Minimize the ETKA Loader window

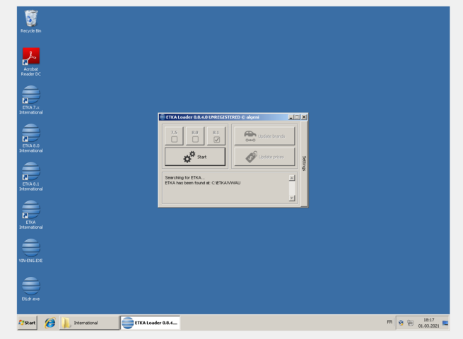point(291,117)
